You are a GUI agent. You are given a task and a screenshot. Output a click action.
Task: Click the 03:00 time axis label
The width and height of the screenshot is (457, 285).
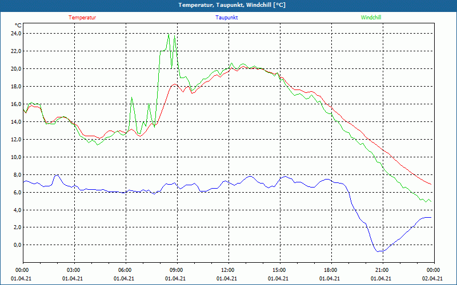[x=75, y=270]
